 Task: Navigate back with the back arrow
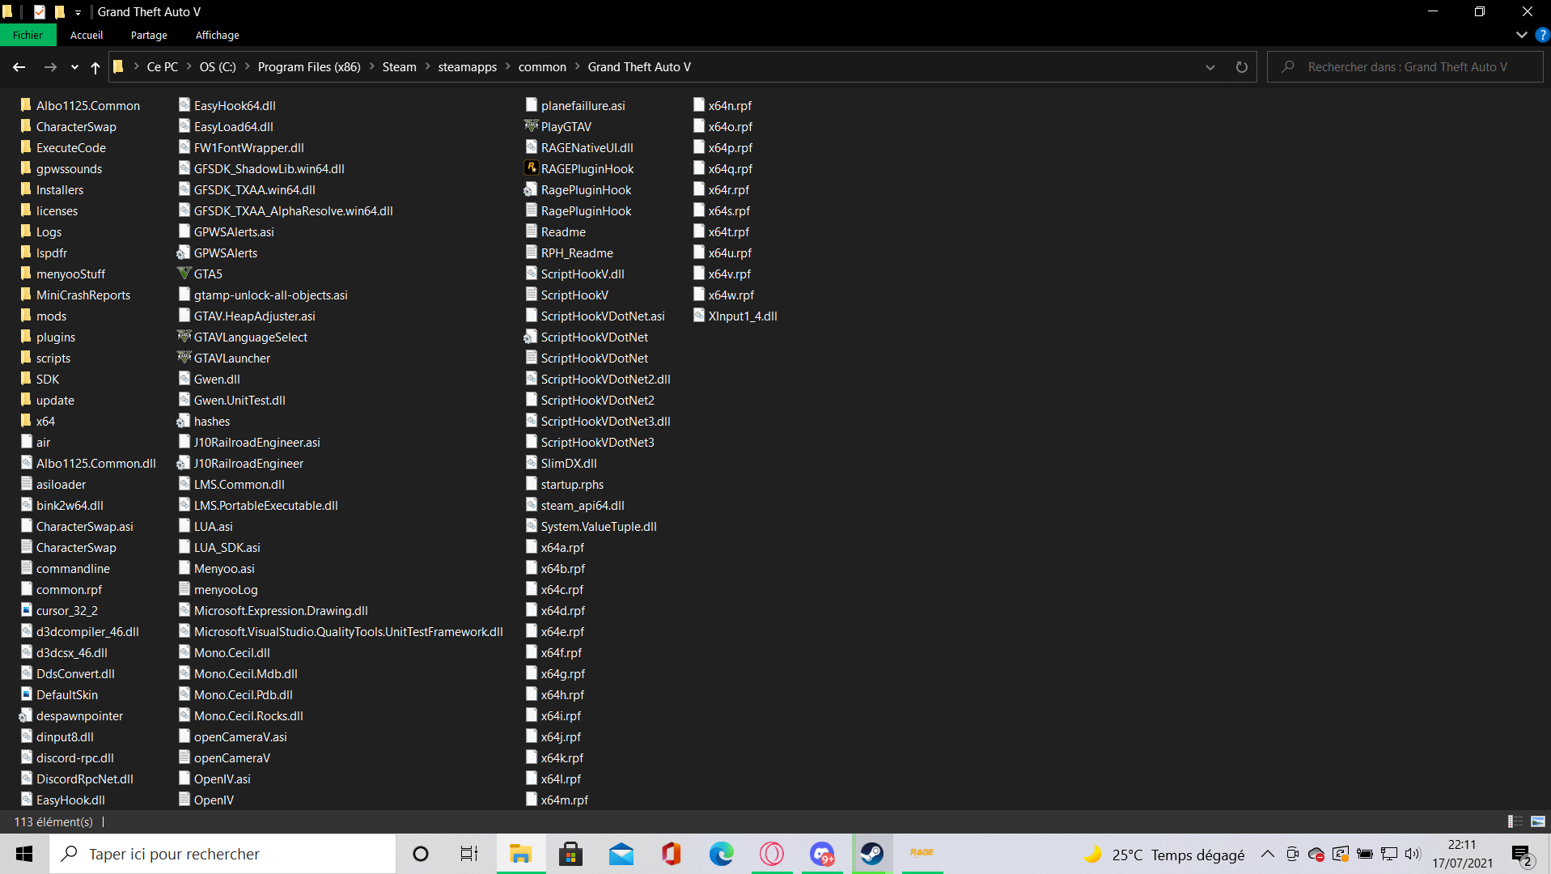click(19, 67)
